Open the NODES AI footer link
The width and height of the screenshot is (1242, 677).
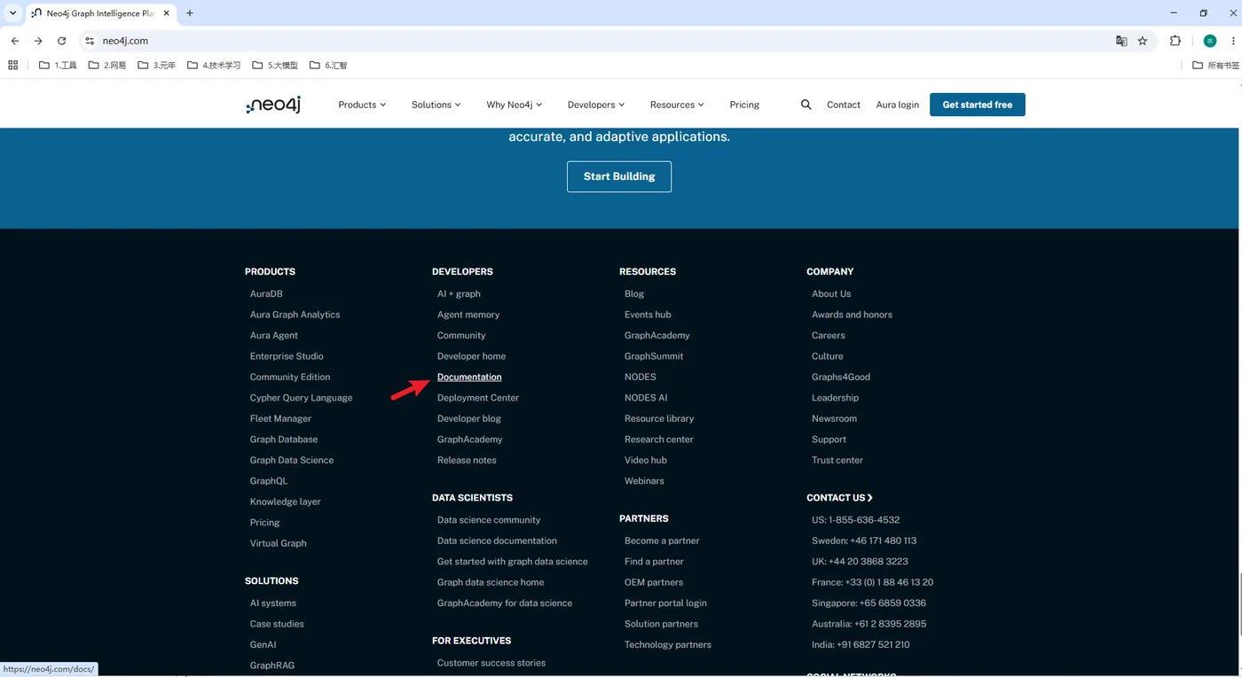coord(646,398)
